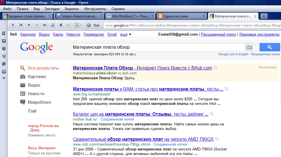Open the Opera Unite sidebar panel

(4, 56)
